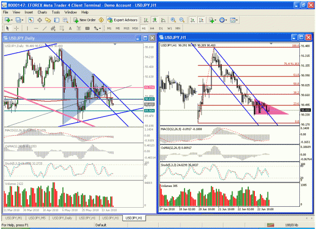
Task: Toggle the Navigator favorites icon
Action: coord(48,20)
